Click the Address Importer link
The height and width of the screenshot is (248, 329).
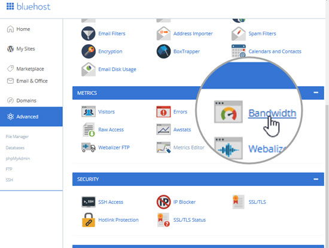tap(193, 33)
